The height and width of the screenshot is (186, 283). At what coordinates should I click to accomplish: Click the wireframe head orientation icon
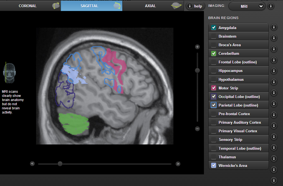click(9, 73)
